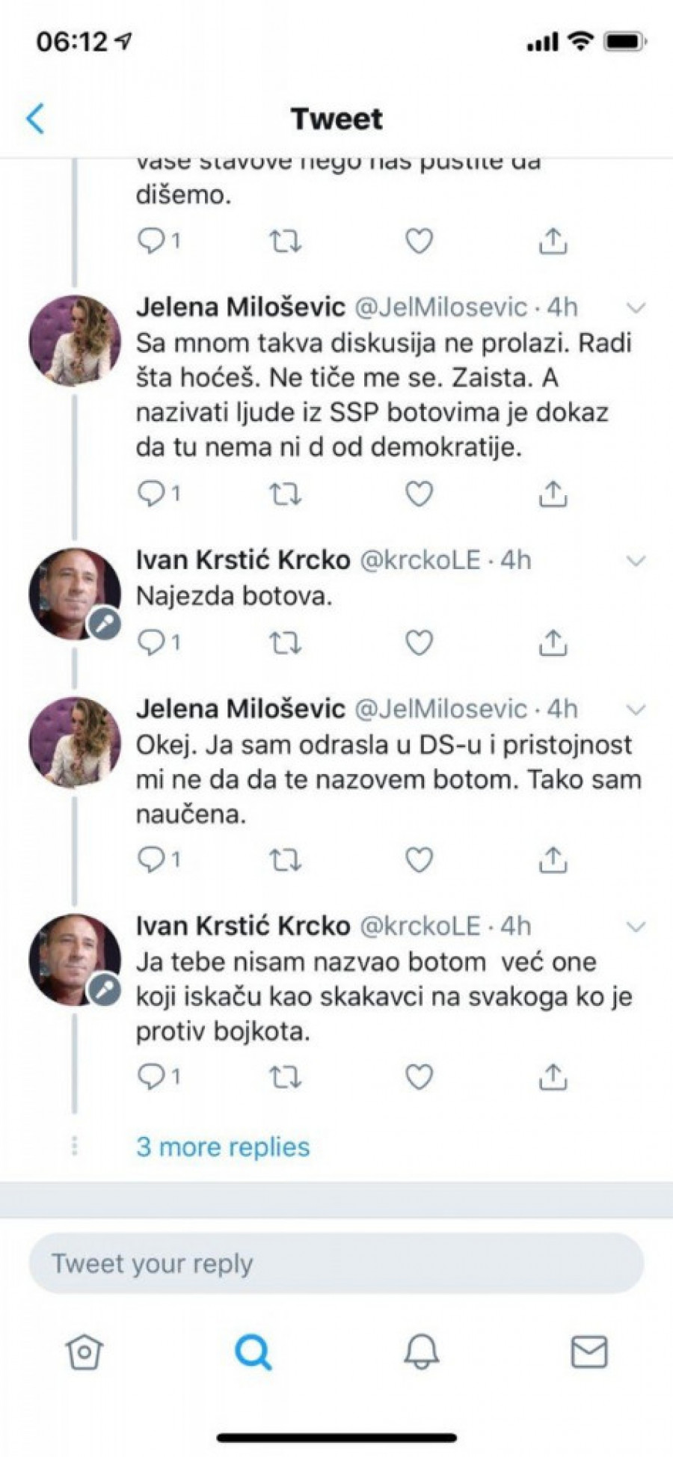The height and width of the screenshot is (1457, 673).
Task: Open options chevron on "Sa mnom takva diskusija" tweet
Action: click(636, 307)
